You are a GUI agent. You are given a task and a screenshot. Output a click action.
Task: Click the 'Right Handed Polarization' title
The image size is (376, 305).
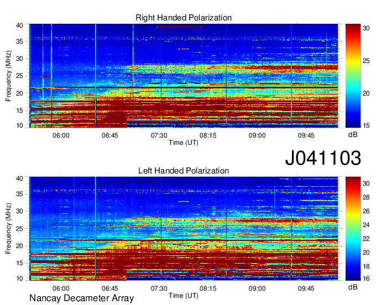point(184,18)
